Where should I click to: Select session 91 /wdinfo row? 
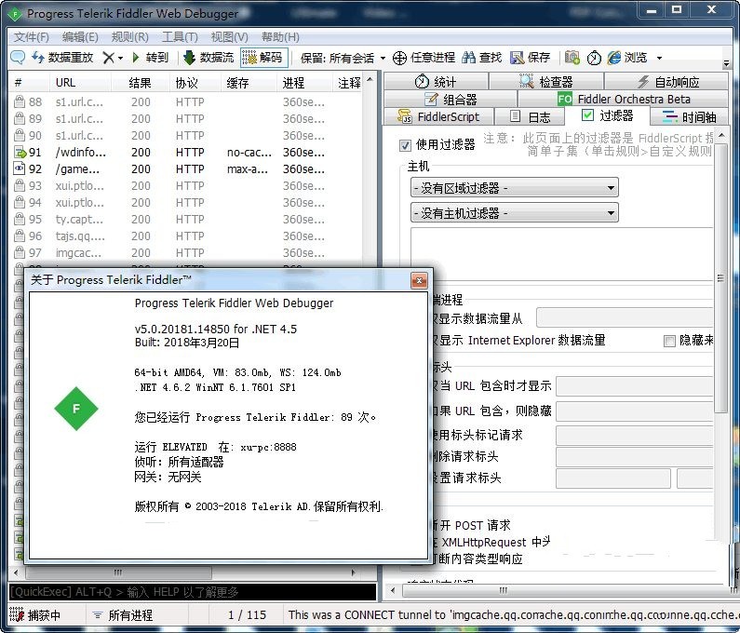[x=186, y=153]
